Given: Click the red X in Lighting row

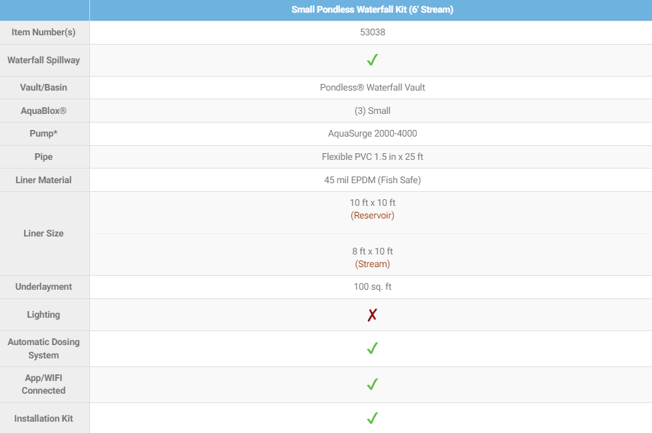Looking at the screenshot, I should coord(372,314).
